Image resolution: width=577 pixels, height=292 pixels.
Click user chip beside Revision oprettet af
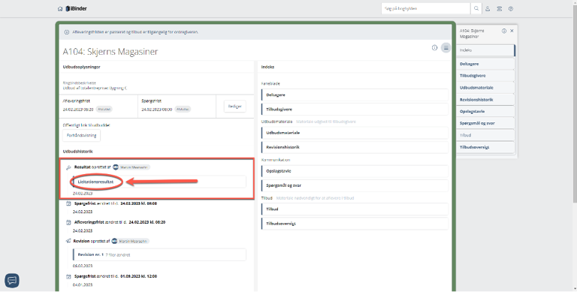(130, 241)
